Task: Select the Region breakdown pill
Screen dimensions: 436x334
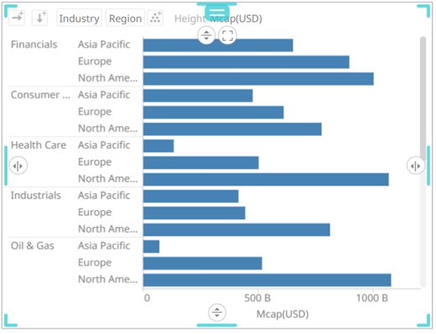Action: (x=125, y=18)
